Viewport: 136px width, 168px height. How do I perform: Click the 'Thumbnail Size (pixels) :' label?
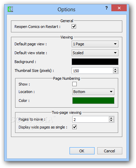34,71
